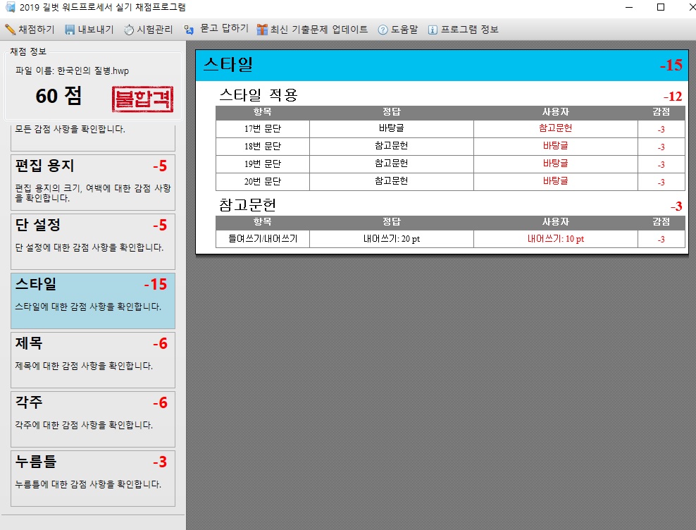The height and width of the screenshot is (530, 696).
Task: Click 참고문헌 answer in 19번 문단 row
Action: click(x=392, y=163)
